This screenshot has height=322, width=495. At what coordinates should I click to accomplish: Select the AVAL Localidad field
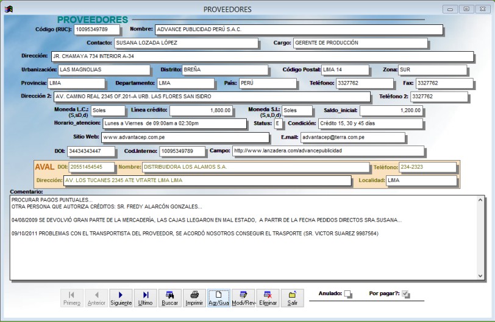[421, 181]
